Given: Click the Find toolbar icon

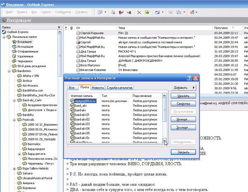Looking at the screenshot, I should click(179, 12).
